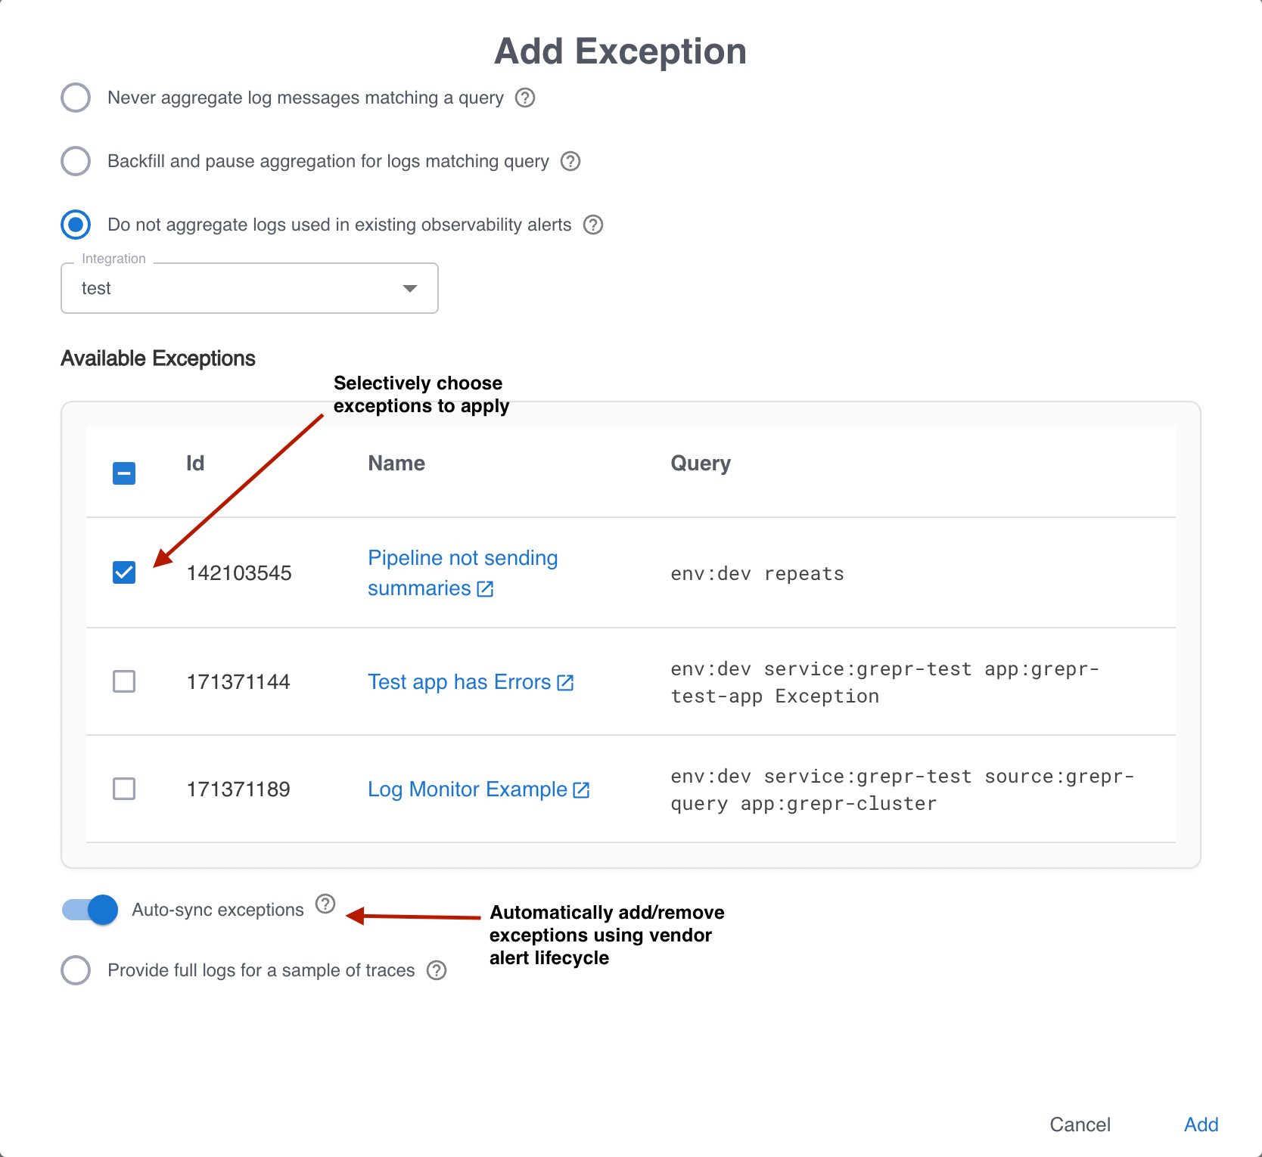Click the 'Available Exceptions' heading
The width and height of the screenshot is (1262, 1157).
tap(158, 358)
